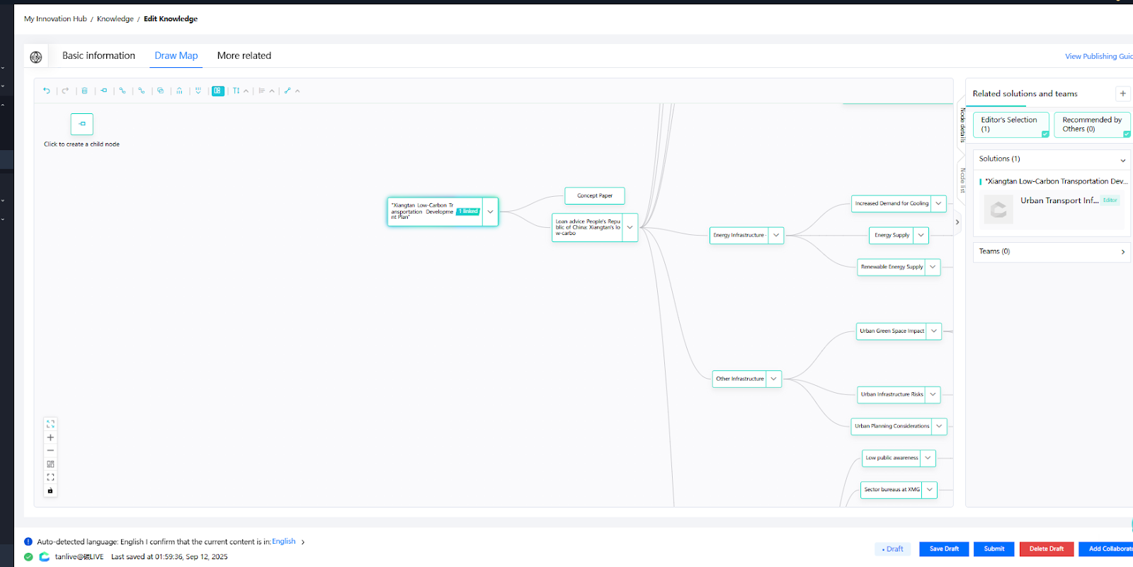Viewport: 1133px width, 567px height.
Task: Open the More related tab
Action: coord(244,56)
